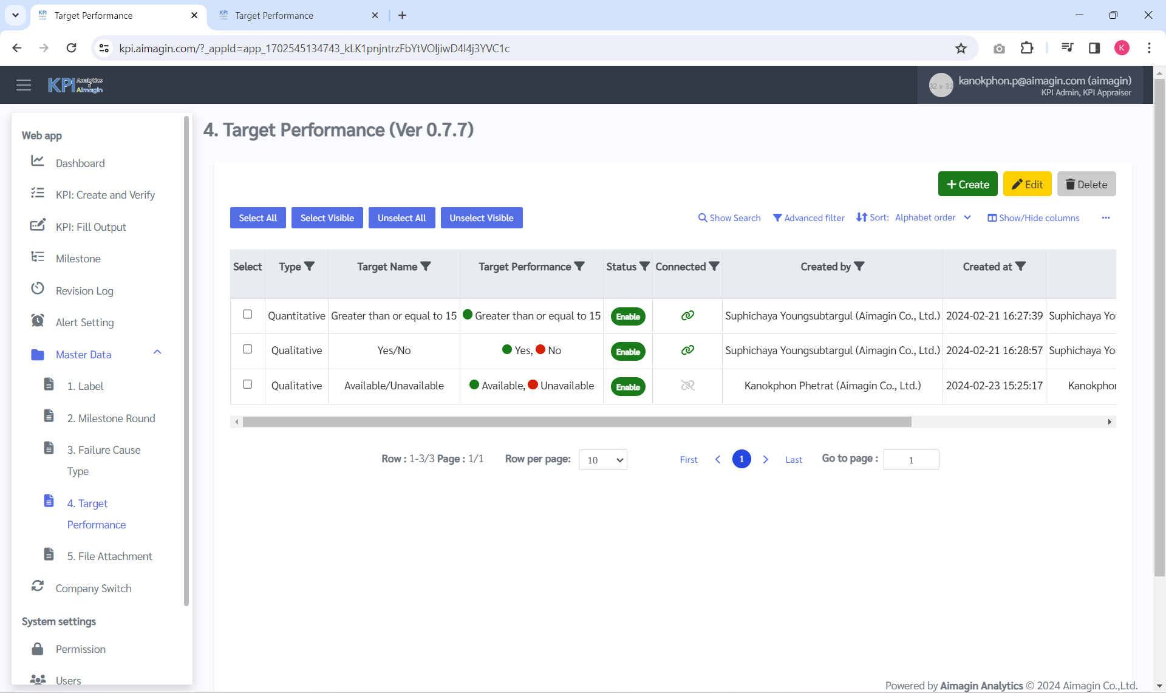The width and height of the screenshot is (1166, 693).
Task: Click the Go to page input field
Action: (911, 460)
